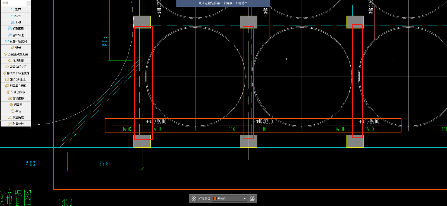Click the orange 未分类 color swatch
447x206 pixels.
[215, 198]
